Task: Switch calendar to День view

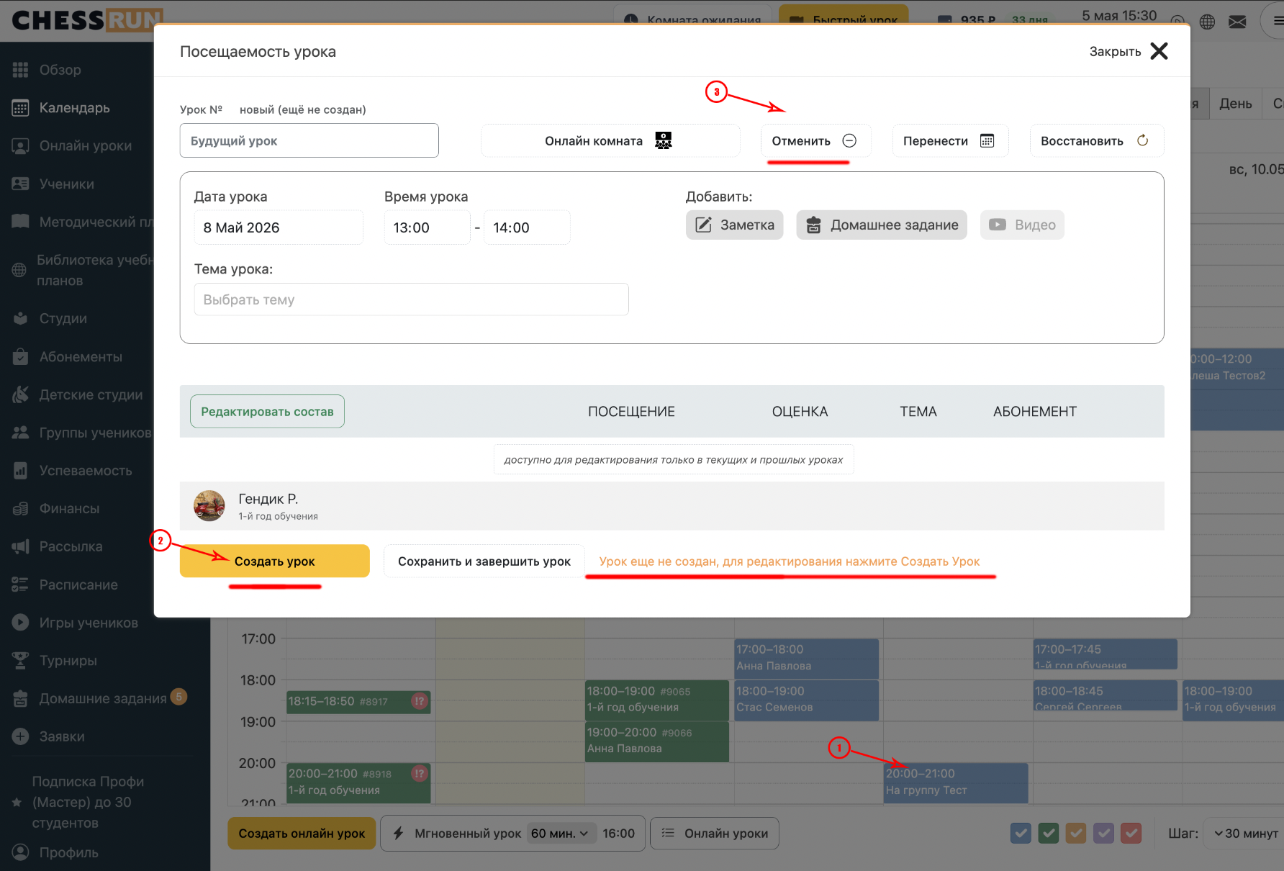Action: click(1235, 104)
